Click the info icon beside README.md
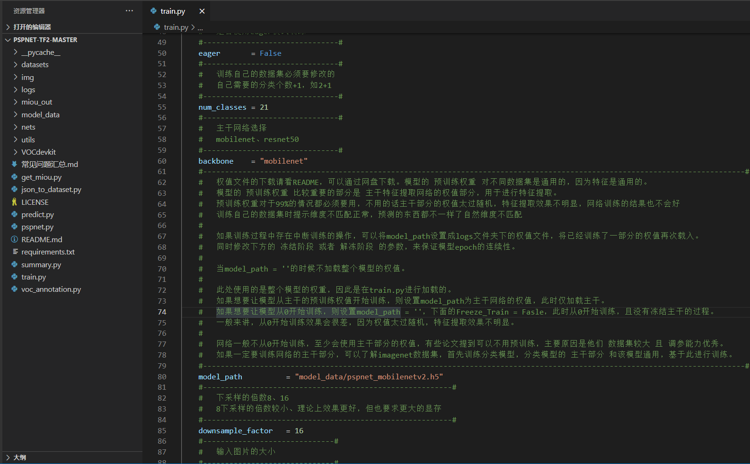This screenshot has height=464, width=750. coord(15,239)
